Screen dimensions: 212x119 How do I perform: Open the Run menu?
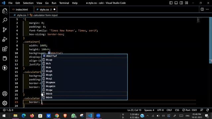[x=54, y=3]
